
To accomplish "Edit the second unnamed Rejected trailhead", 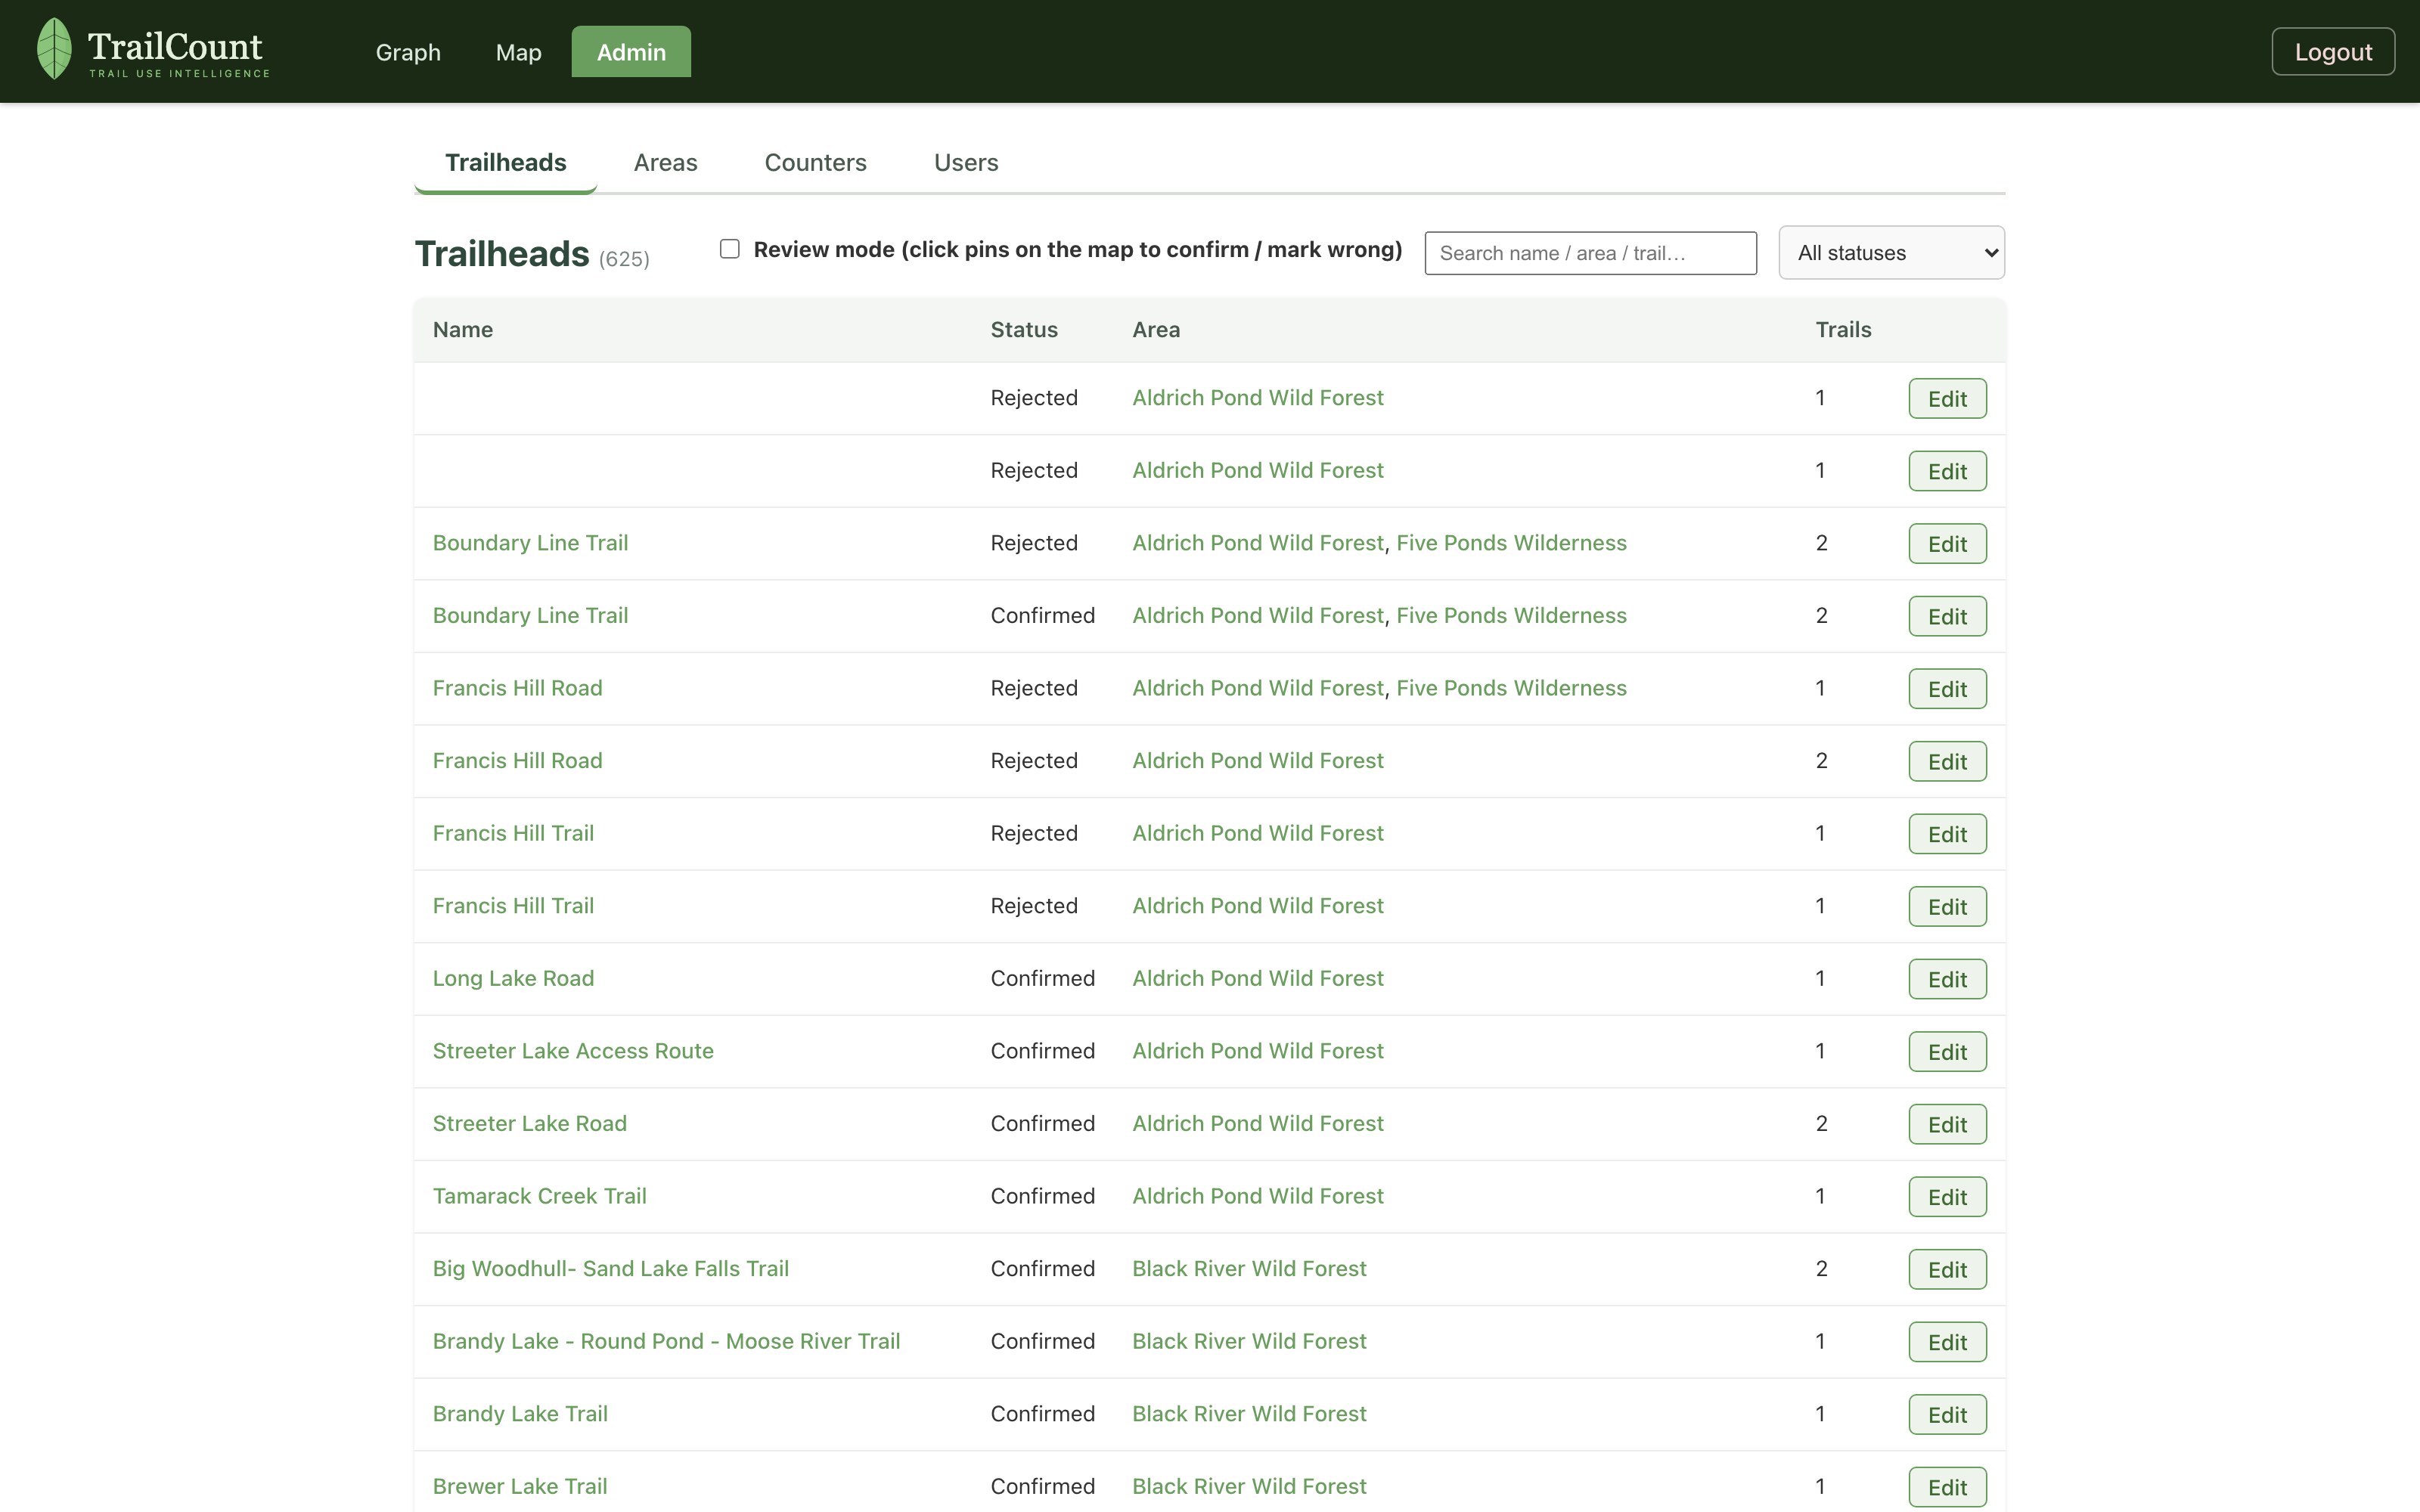I will (1947, 471).
